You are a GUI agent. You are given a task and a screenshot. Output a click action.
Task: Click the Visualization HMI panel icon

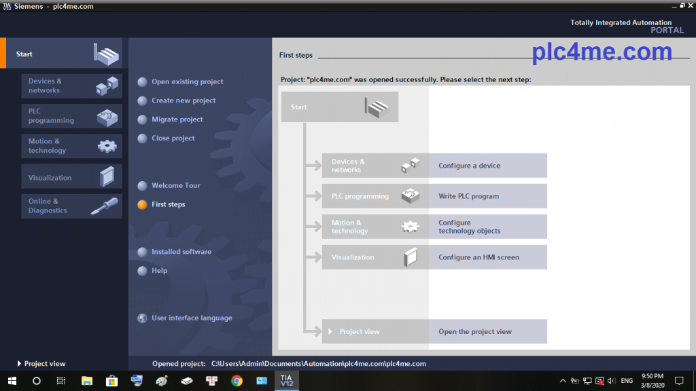coord(107,176)
